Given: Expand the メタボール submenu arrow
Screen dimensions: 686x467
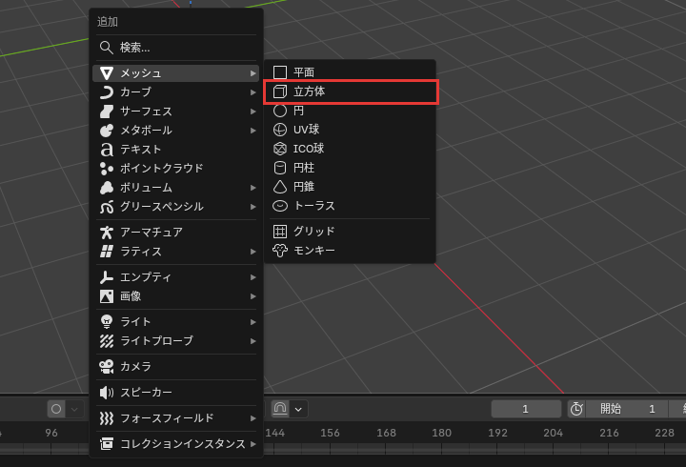Looking at the screenshot, I should point(252,131).
